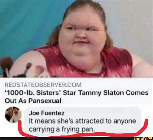Select the comment bubble by Joe Fuentez
Screen dimensions: 153x140
pos(83,120)
